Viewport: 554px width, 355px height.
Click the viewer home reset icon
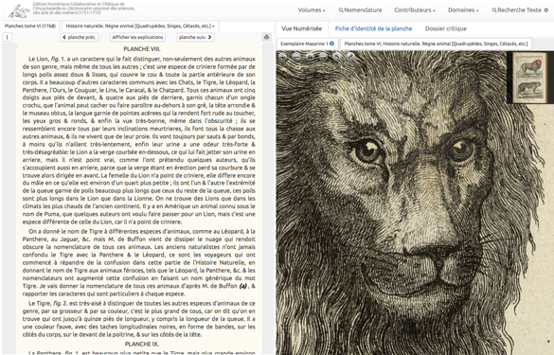pyautogui.click(x=310, y=57)
